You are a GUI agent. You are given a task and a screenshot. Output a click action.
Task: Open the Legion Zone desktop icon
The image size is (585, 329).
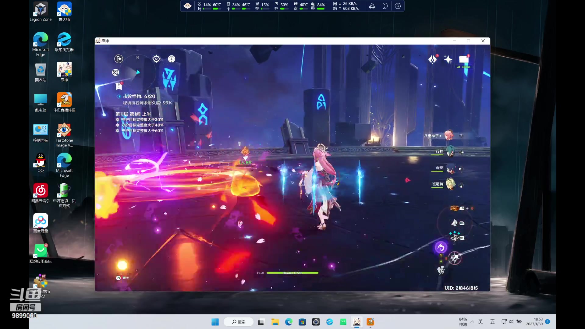41,12
